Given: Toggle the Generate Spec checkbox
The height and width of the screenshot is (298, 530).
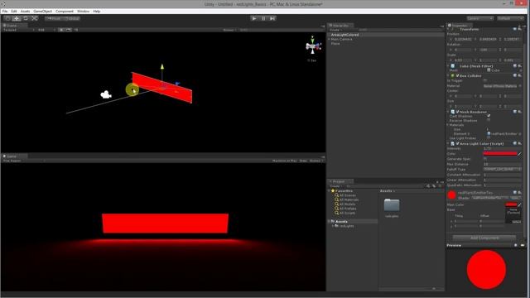Looking at the screenshot, I should pyautogui.click(x=485, y=159).
